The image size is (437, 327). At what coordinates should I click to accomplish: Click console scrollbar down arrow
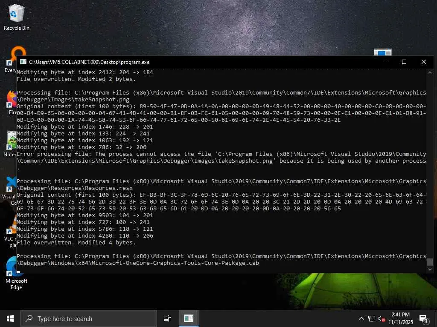pyautogui.click(x=430, y=269)
